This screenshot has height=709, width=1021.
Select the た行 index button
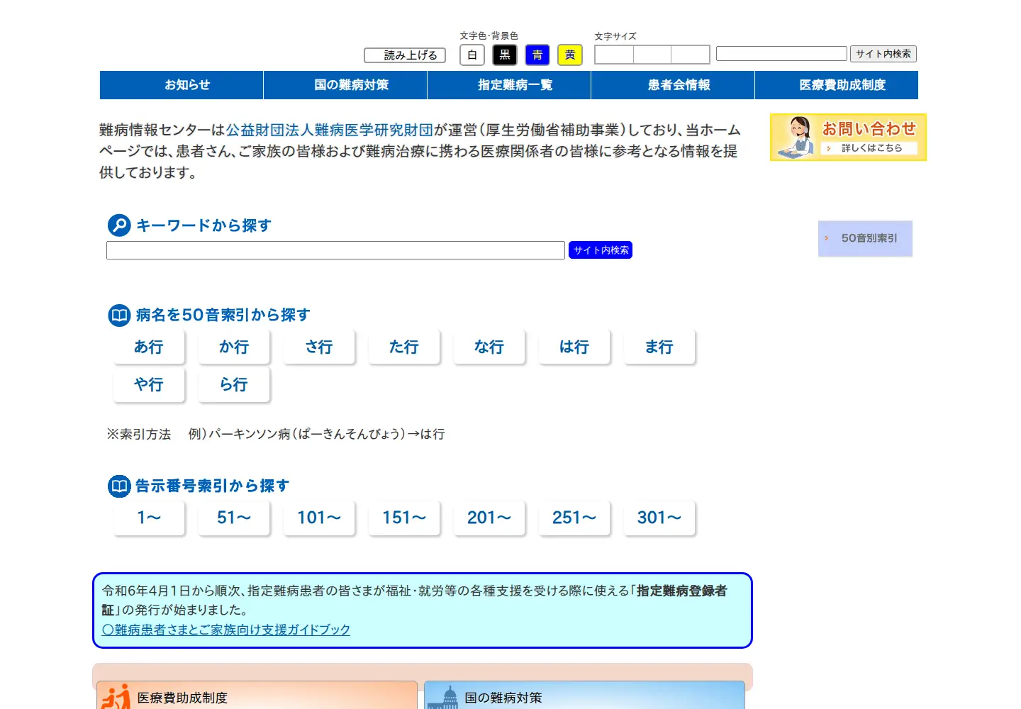[x=404, y=347]
